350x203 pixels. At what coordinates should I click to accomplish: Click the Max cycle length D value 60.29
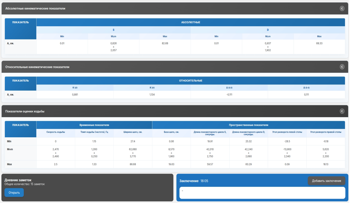tap(249, 164)
